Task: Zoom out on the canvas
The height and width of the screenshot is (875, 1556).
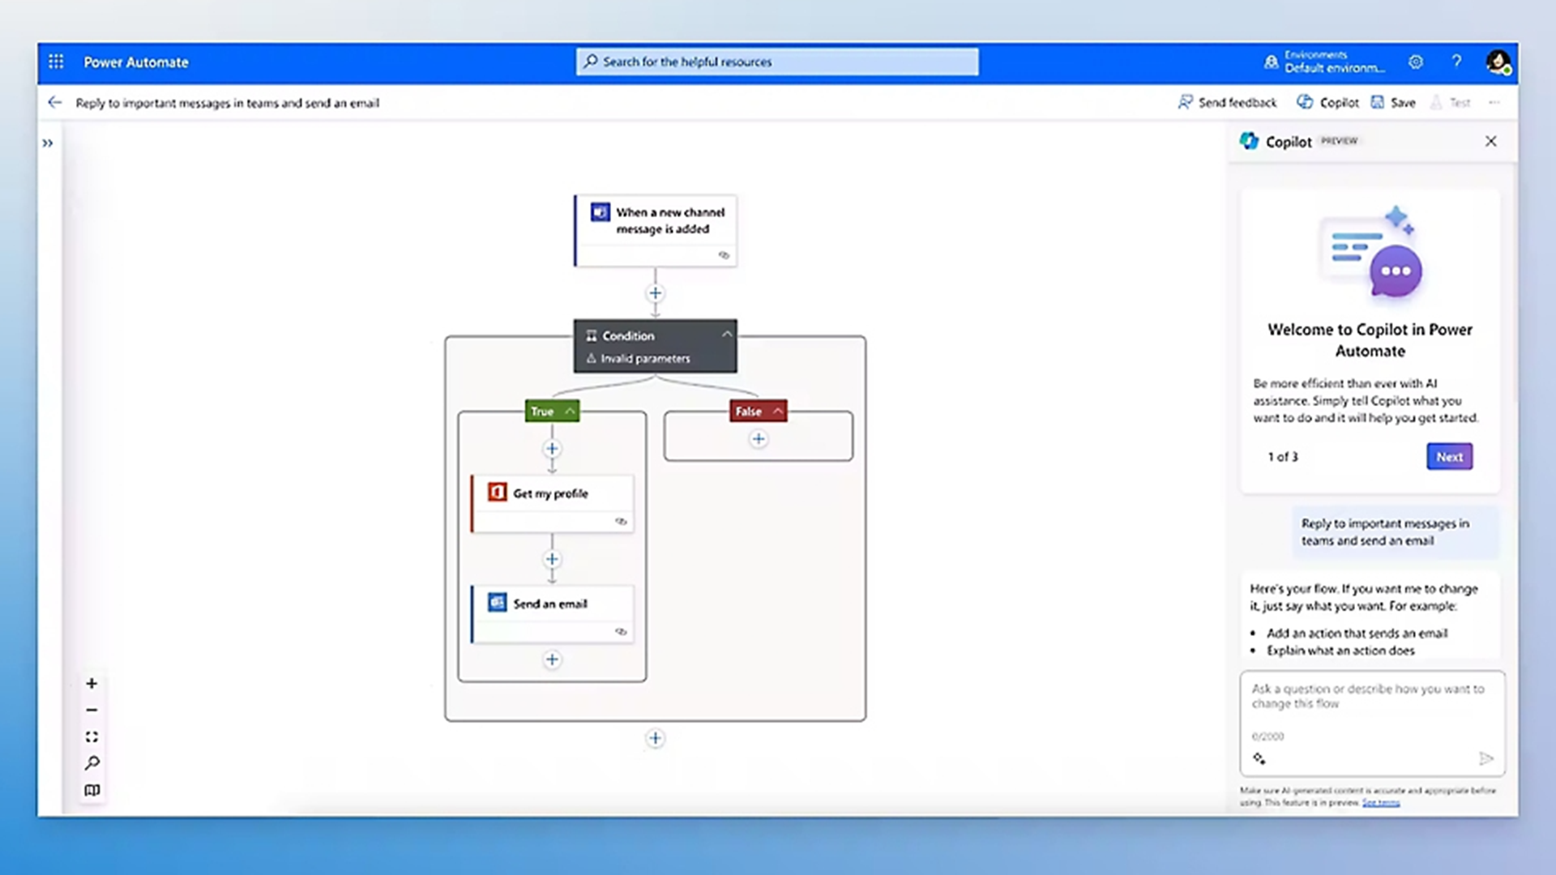Action: 92,710
